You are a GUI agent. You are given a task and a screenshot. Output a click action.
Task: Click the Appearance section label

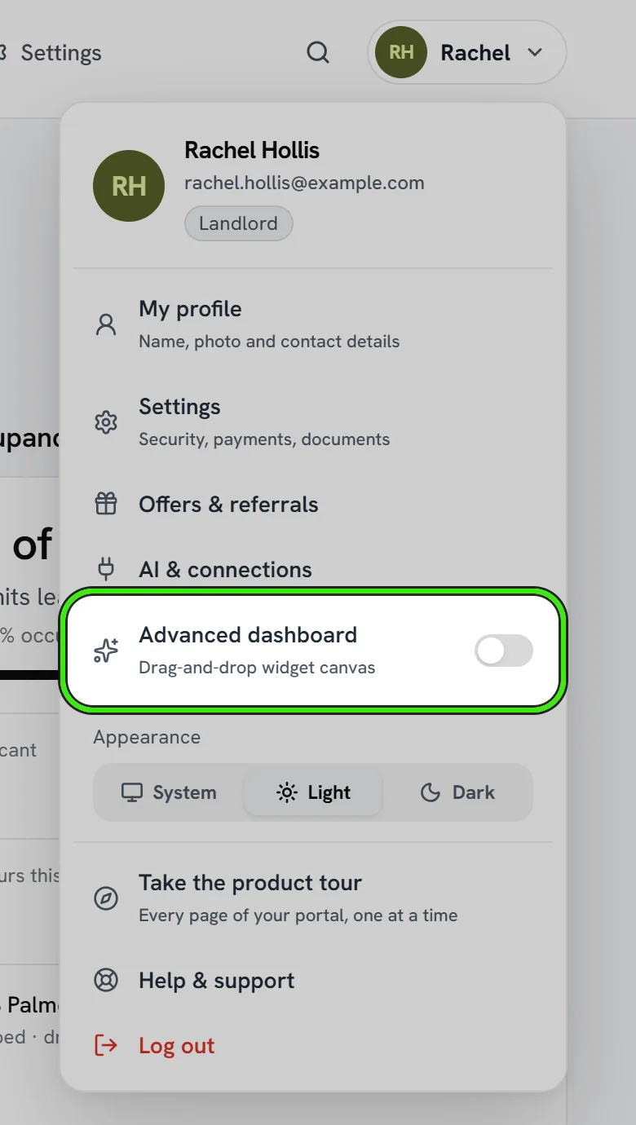pyautogui.click(x=147, y=737)
